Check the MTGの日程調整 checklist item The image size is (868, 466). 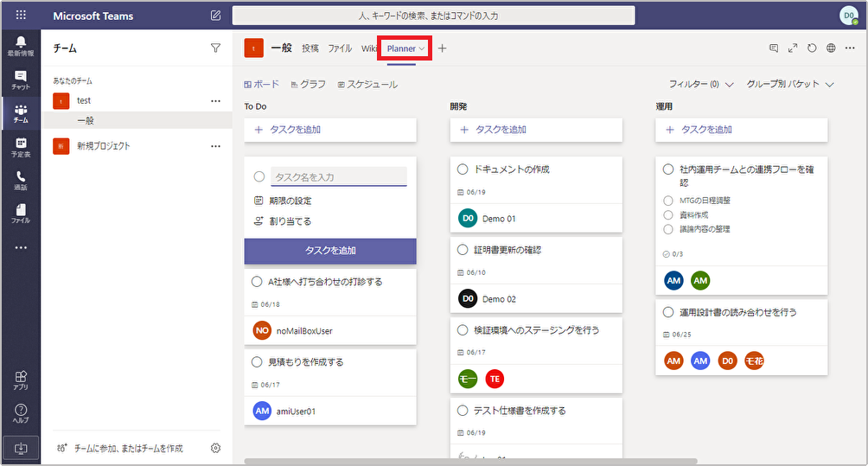[x=668, y=201]
